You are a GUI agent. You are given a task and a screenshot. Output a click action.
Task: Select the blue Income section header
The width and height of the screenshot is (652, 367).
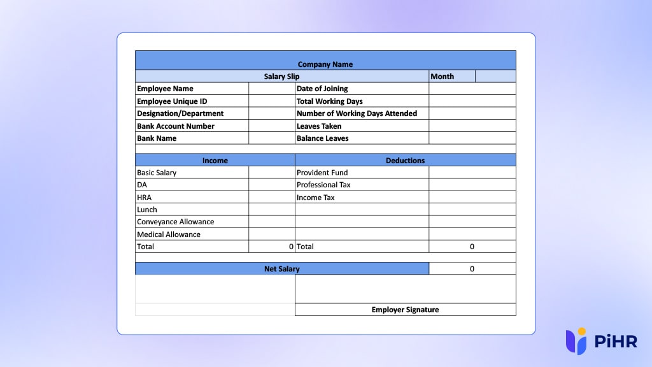click(x=215, y=160)
